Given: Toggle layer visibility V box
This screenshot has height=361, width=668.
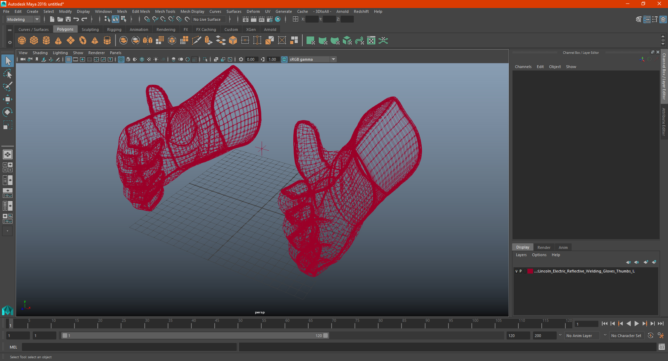Looking at the screenshot, I should (516, 271).
